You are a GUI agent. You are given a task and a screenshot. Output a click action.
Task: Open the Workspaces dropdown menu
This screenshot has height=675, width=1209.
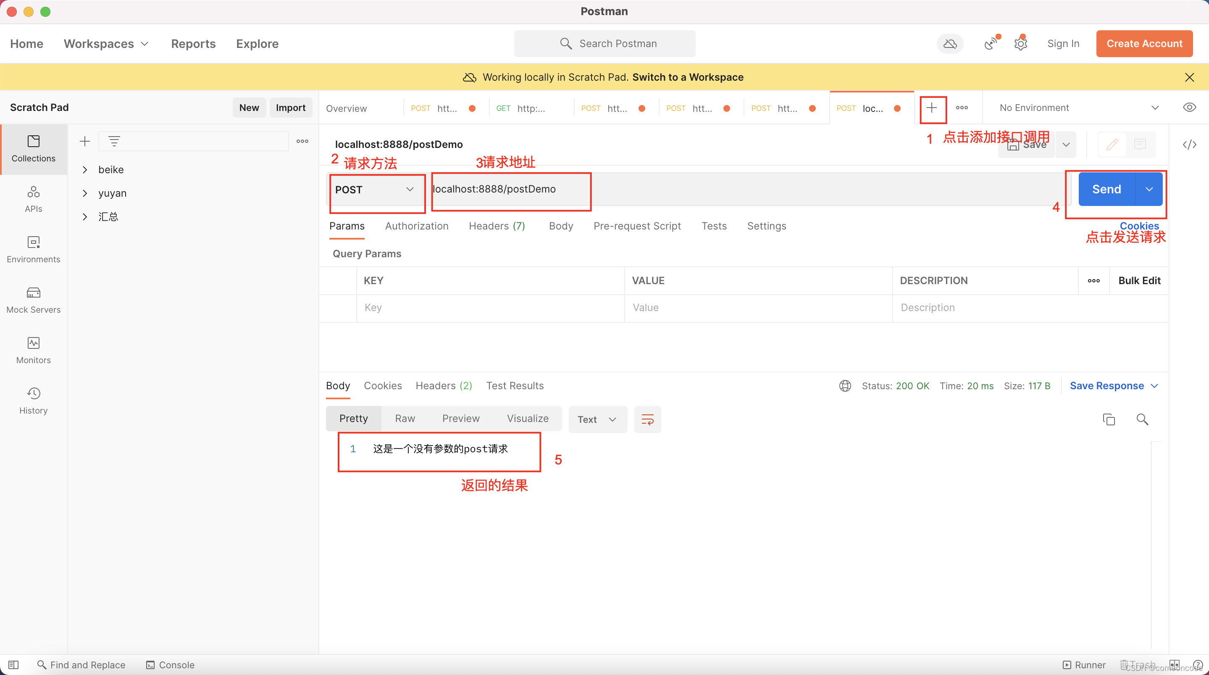click(x=106, y=44)
